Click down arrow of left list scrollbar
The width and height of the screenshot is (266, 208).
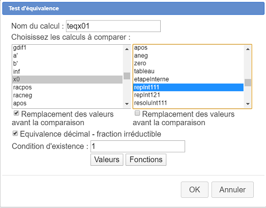pos(127,104)
